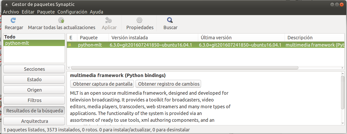The width and height of the screenshot is (347, 134).
Task: Click the Filtros button
Action: (34, 100)
